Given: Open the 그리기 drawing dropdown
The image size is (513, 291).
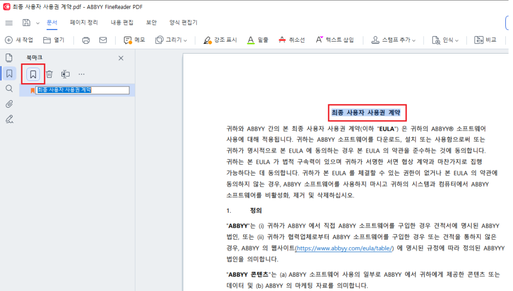Looking at the screenshot, I should point(171,40).
